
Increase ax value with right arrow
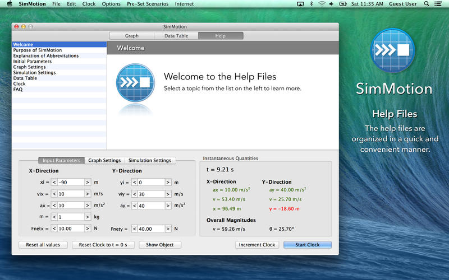tap(88, 206)
